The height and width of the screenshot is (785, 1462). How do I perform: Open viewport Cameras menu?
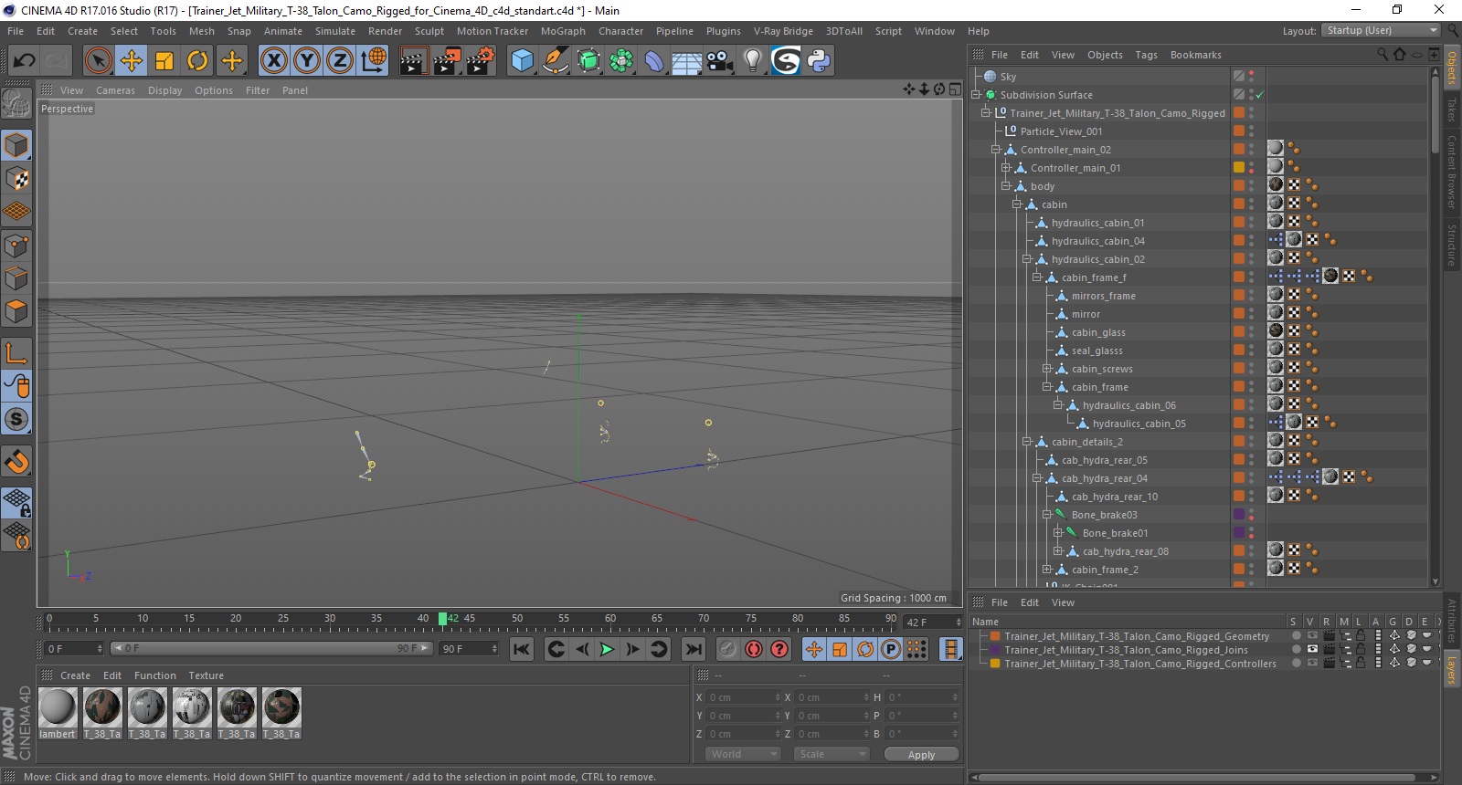click(x=115, y=90)
